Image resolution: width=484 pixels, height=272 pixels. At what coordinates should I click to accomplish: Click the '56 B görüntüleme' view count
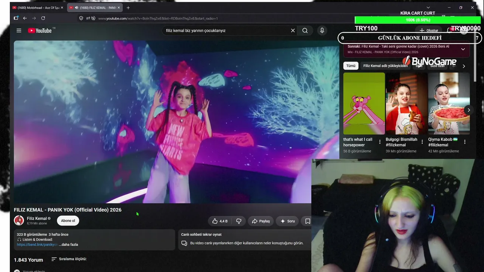pyautogui.click(x=357, y=151)
